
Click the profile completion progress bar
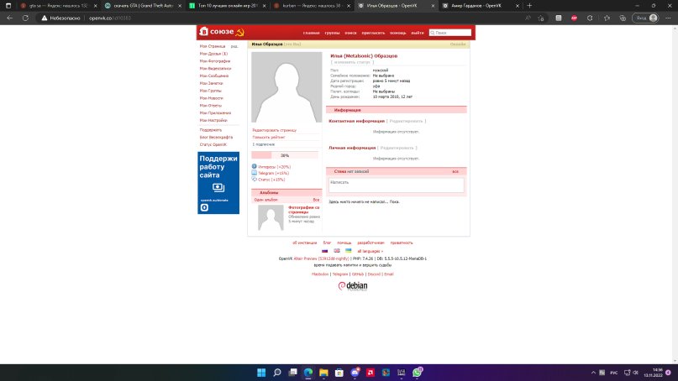click(285, 155)
